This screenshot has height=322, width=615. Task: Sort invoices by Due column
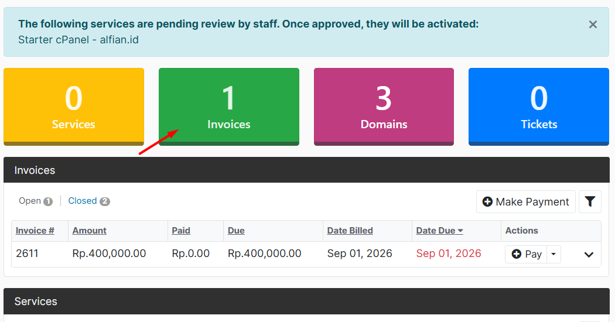[x=236, y=231]
